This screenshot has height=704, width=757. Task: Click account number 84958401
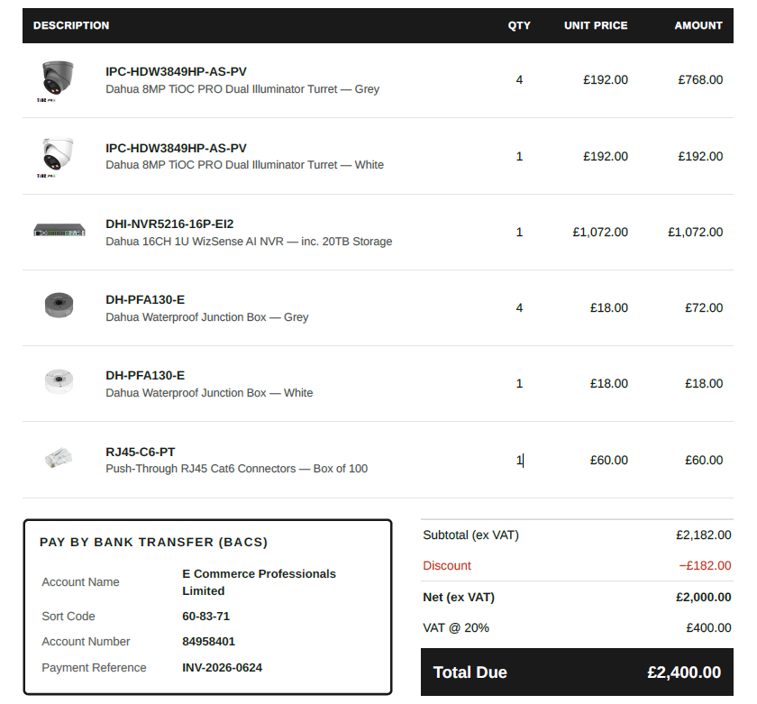point(208,642)
